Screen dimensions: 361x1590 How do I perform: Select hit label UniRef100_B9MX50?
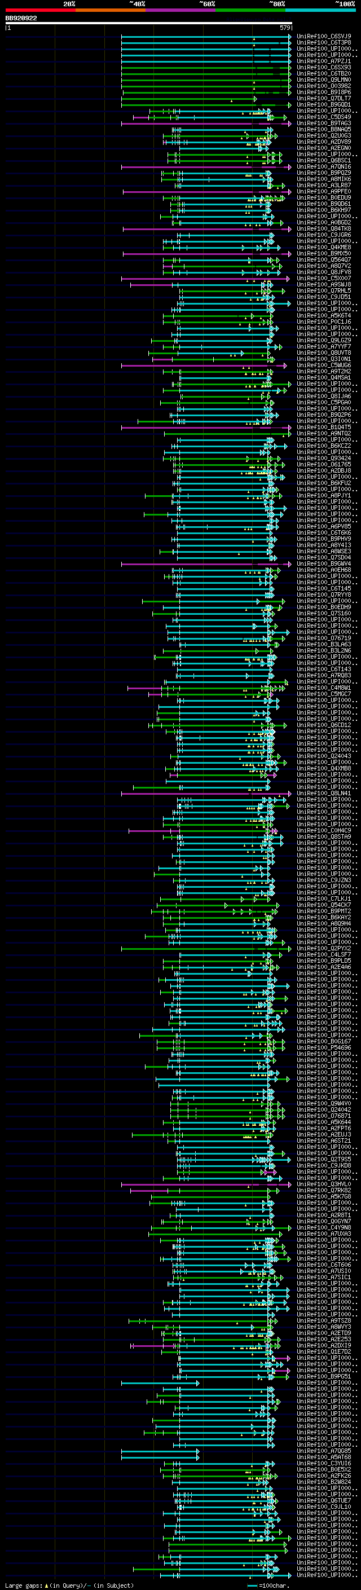[x=324, y=254]
